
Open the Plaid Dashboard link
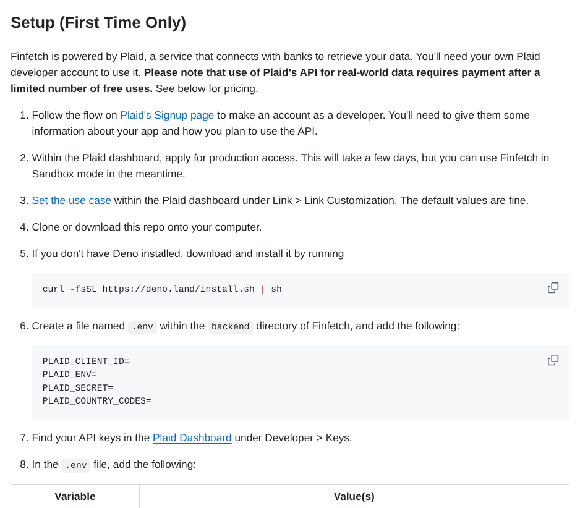point(192,438)
